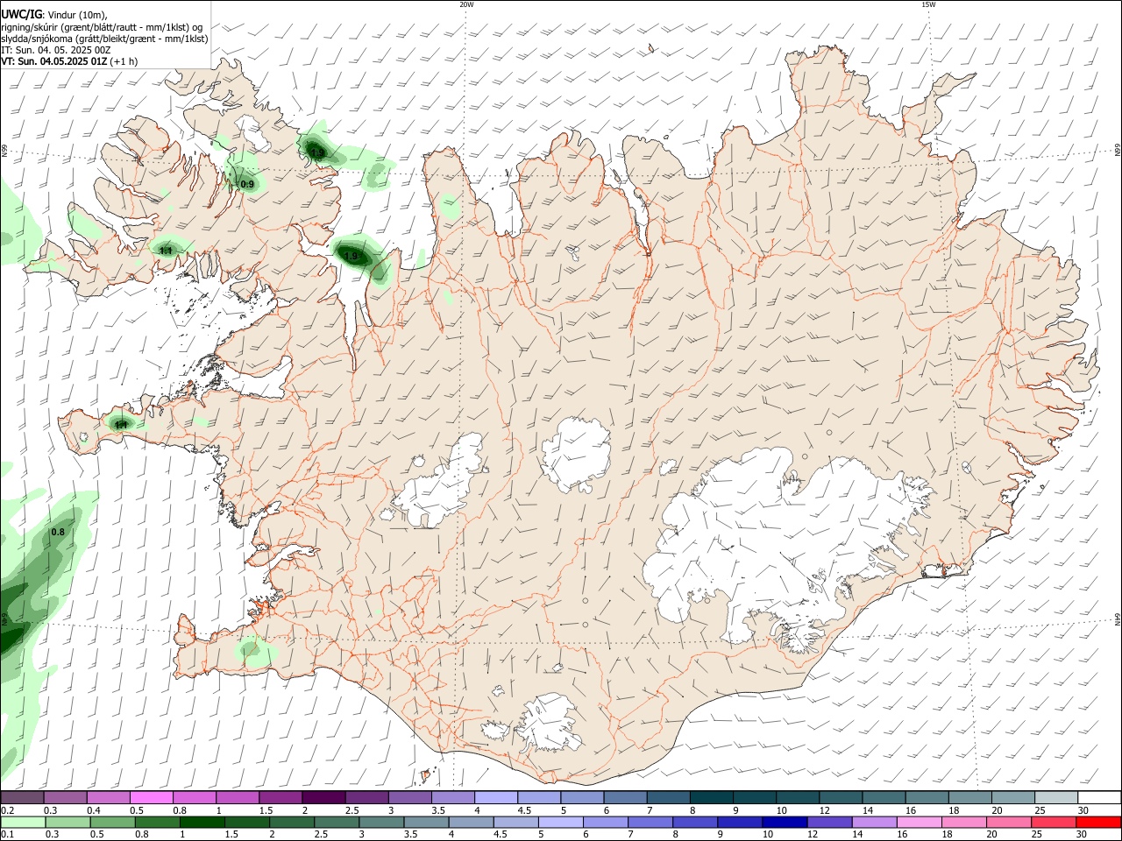1122x841 pixels.
Task: Pick the first dull purple swatch above snow 0.2
Action: (22, 798)
